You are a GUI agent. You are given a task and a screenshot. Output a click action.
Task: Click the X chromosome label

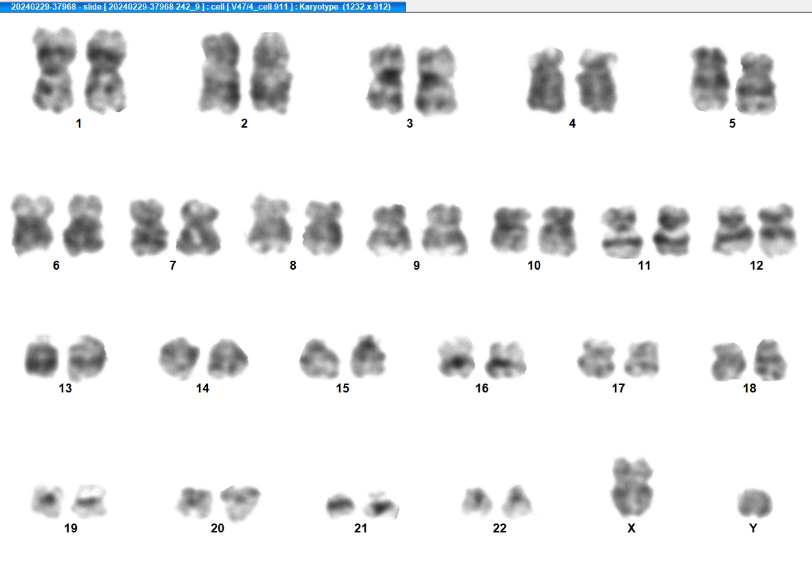pyautogui.click(x=631, y=528)
